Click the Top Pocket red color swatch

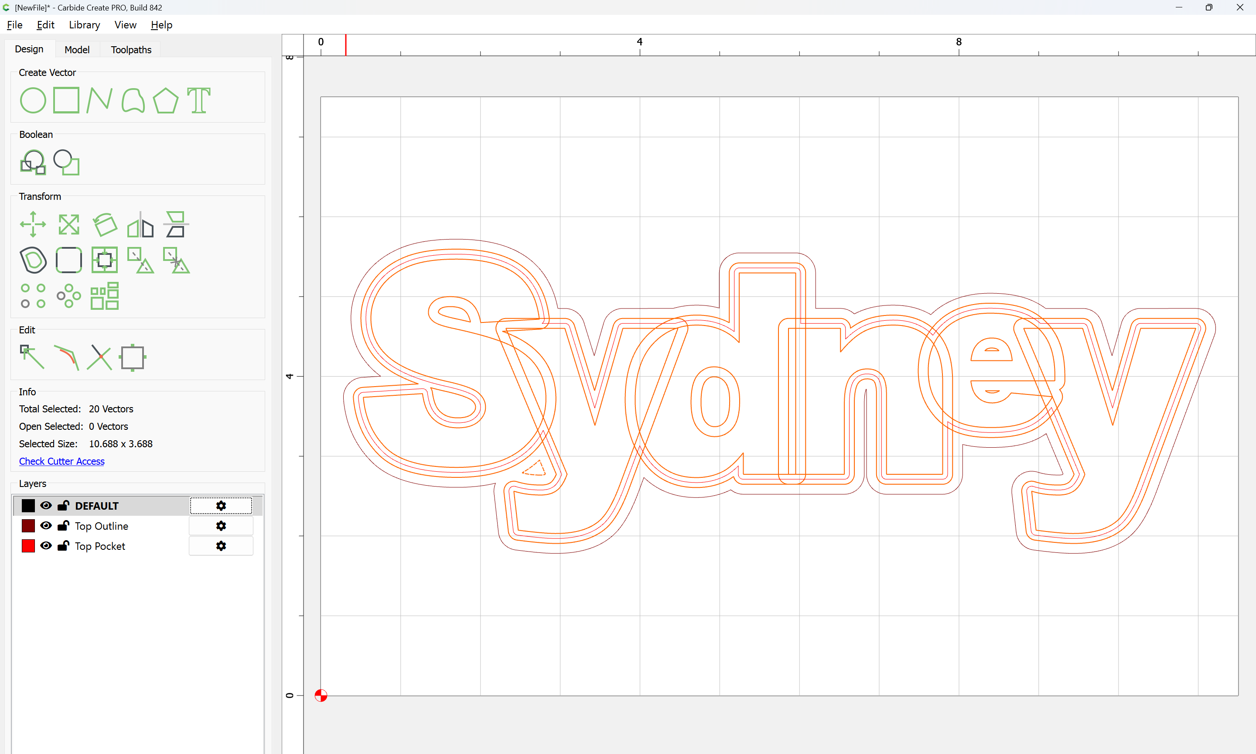28,546
